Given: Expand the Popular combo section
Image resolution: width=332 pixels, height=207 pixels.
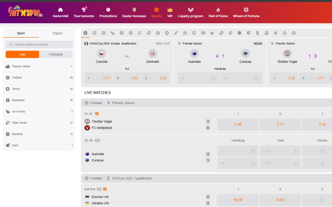Looking at the screenshot, I should pos(39,66).
